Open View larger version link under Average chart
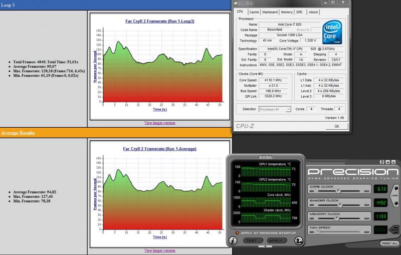Viewport: 401px width, 255px height. click(159, 250)
